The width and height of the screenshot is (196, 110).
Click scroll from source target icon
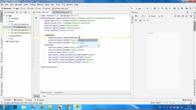pyautogui.click(x=17, y=12)
